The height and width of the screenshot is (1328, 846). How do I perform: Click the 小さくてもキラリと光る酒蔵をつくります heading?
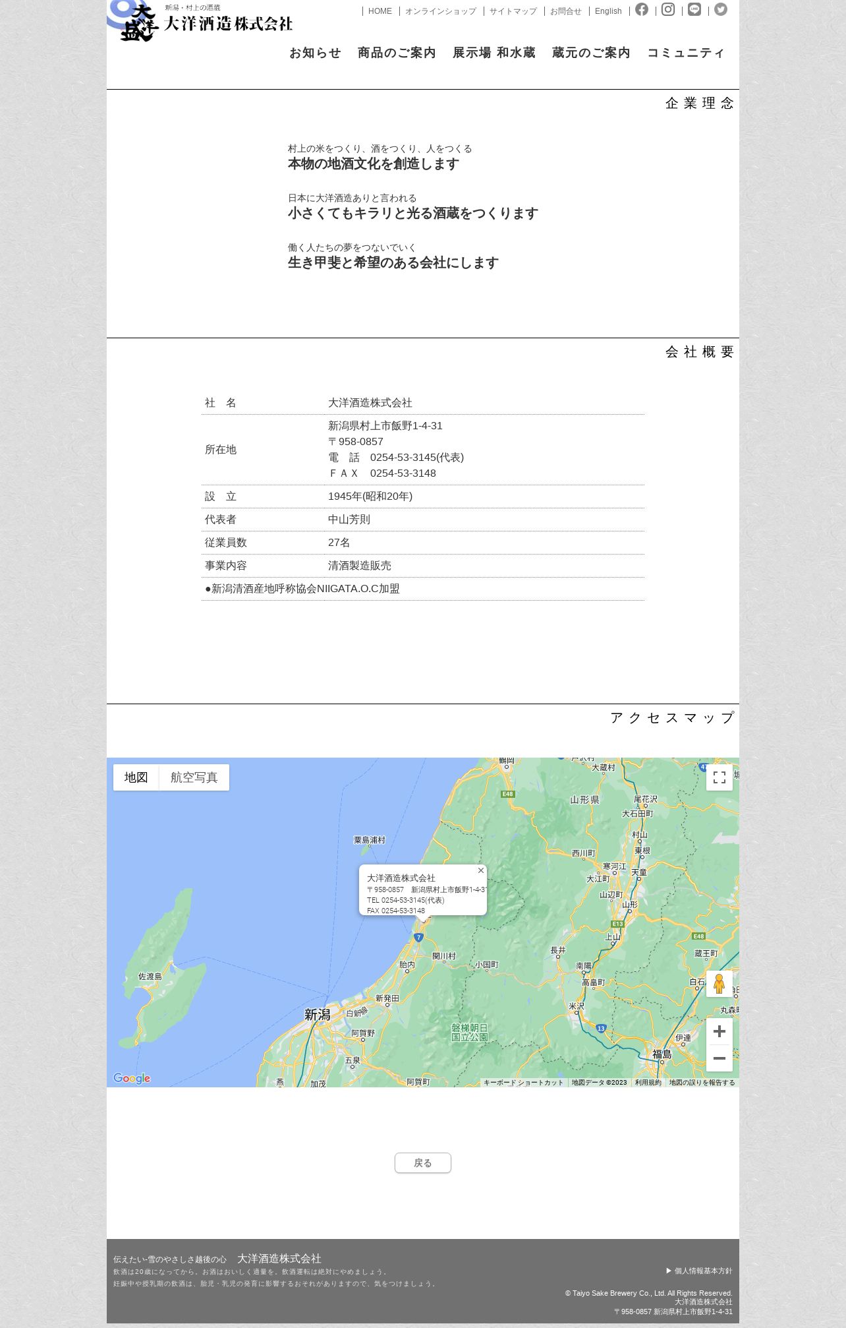coord(413,214)
